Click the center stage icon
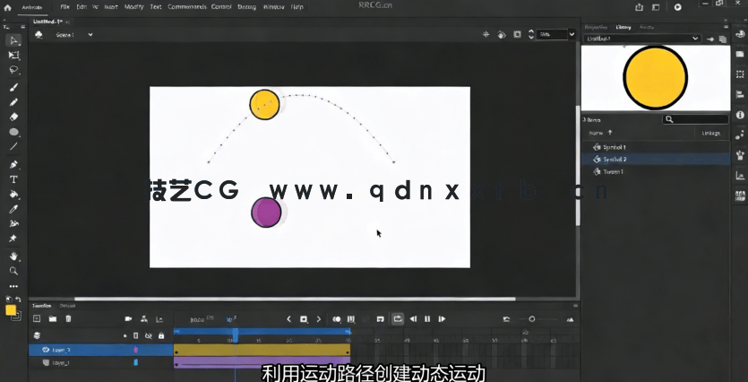Screen dimensions: 748x382 486,34
